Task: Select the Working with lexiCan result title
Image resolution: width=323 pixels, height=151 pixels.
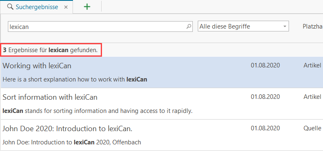Action: click(x=37, y=66)
